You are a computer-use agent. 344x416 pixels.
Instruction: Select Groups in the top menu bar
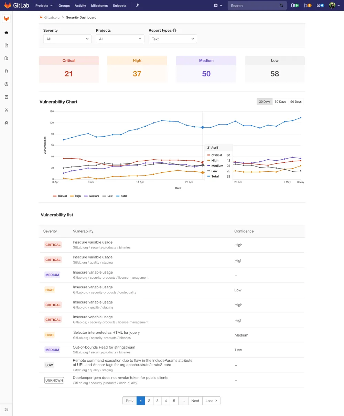point(64,6)
